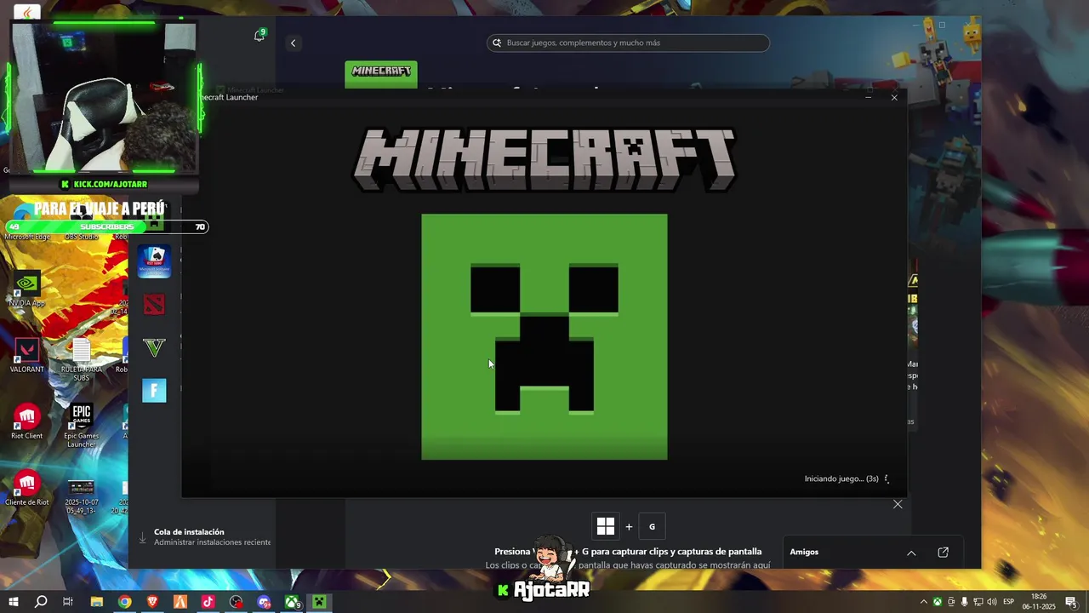1089x613 pixels.
Task: Click the Minecraft logo tile in Xbox app
Action: (x=381, y=72)
